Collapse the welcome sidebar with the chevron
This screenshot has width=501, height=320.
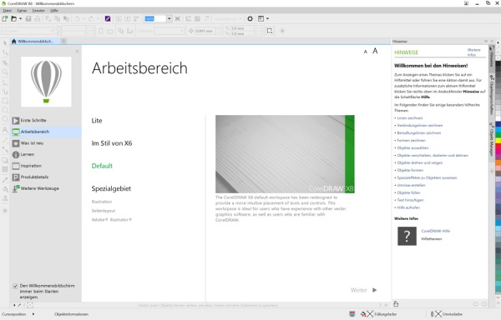[77, 51]
